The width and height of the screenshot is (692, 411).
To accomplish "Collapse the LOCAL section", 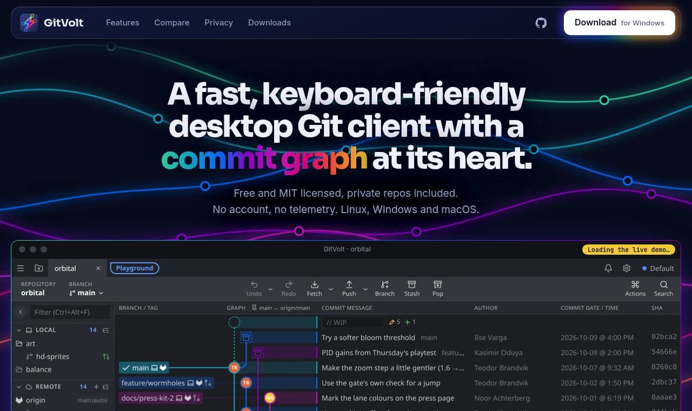I will 19,330.
